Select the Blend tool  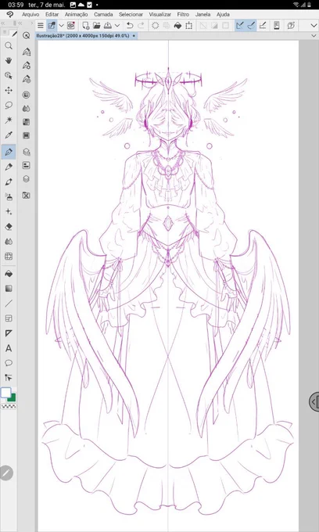point(9,241)
